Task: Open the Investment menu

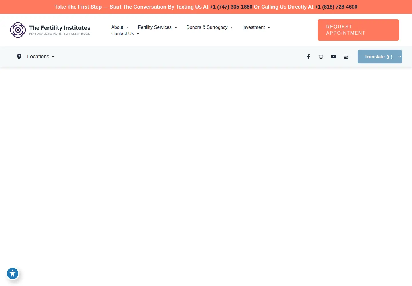Action: click(256, 27)
